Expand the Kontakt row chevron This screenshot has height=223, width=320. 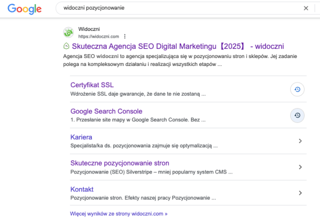(x=300, y=193)
